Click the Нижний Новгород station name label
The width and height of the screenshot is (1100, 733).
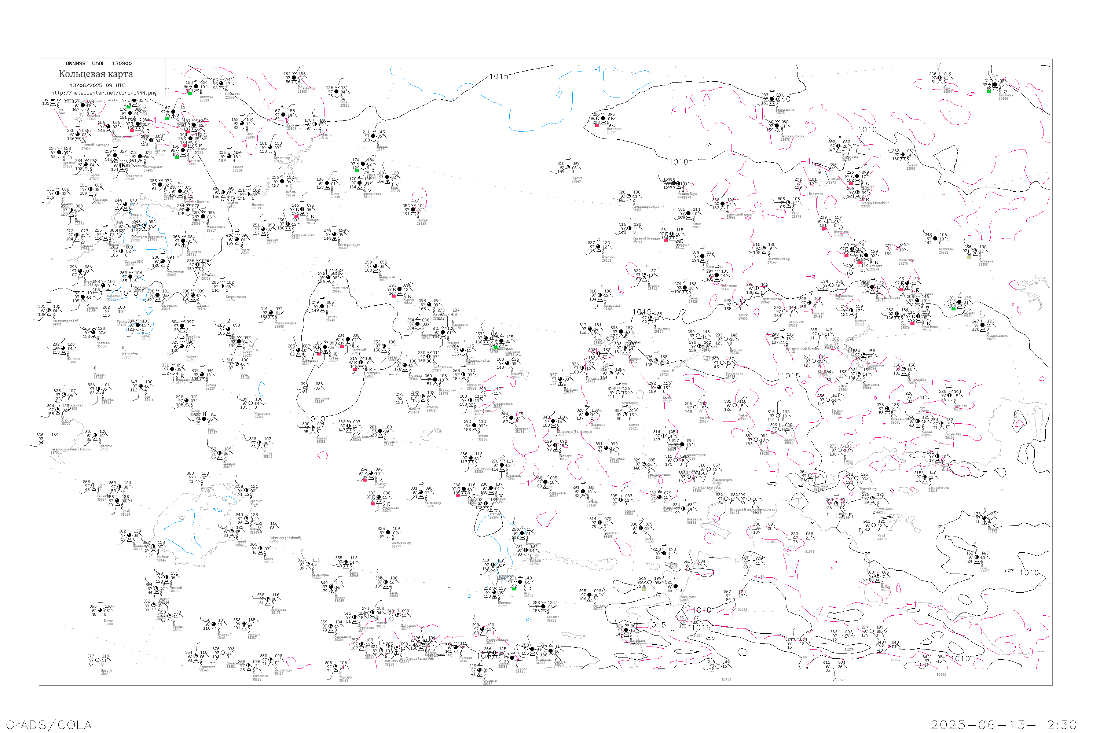point(95,145)
